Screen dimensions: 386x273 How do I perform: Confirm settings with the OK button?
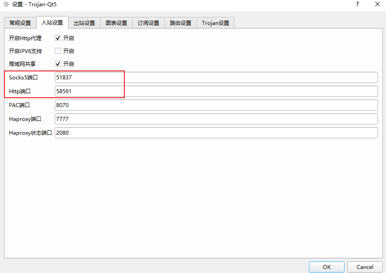[x=327, y=267]
